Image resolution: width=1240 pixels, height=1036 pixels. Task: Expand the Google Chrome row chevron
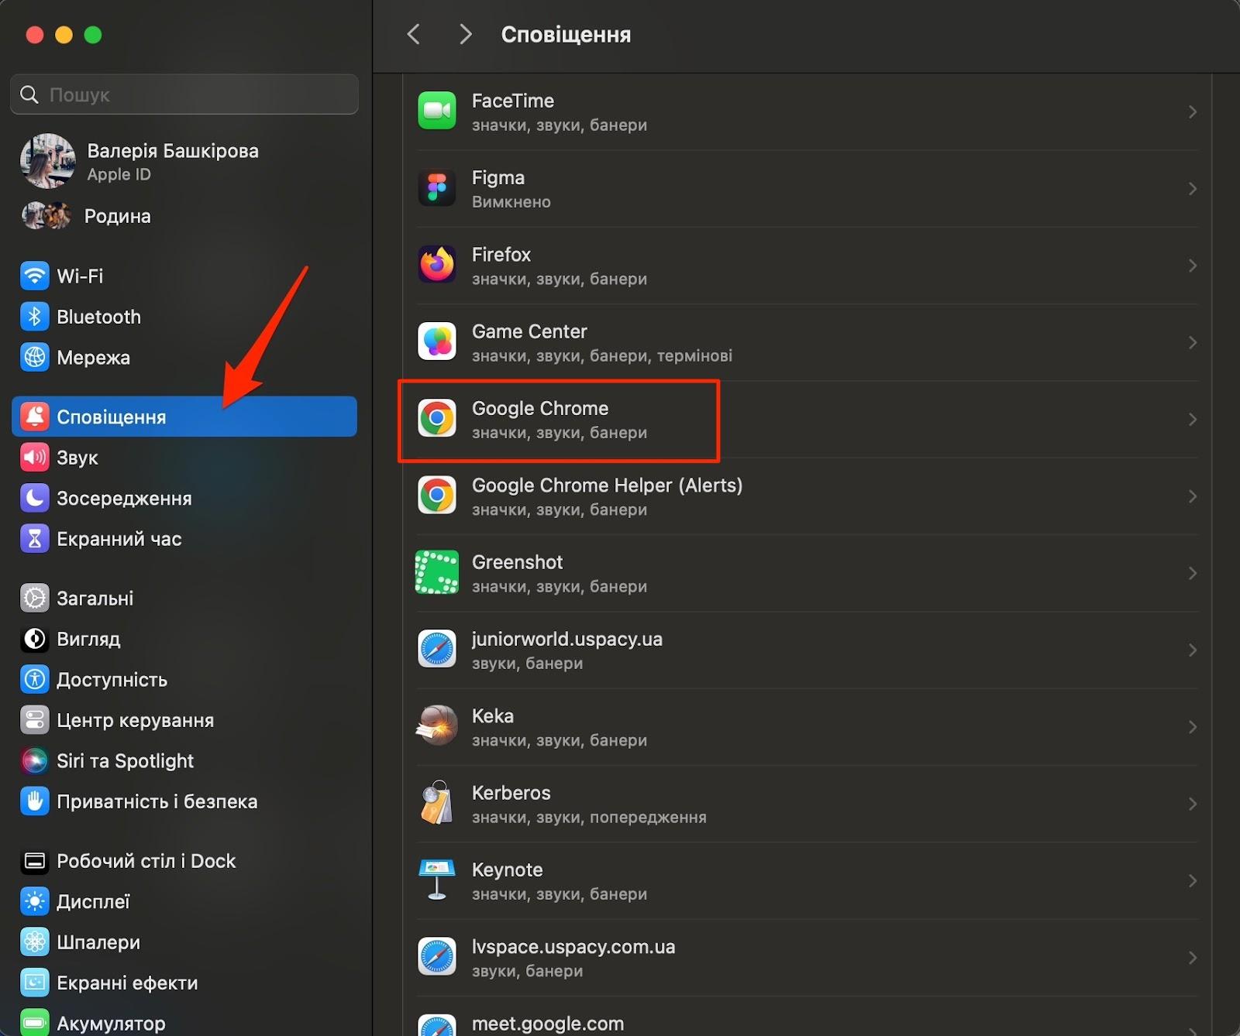tap(1192, 420)
